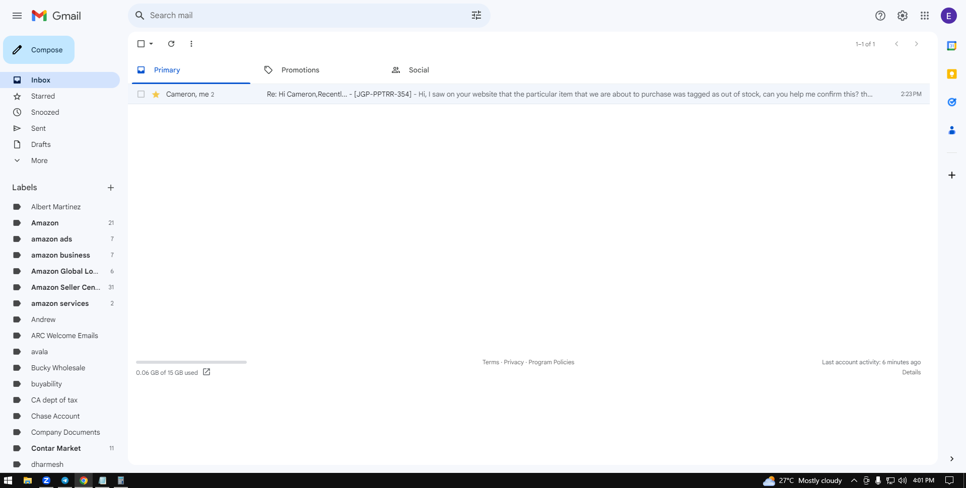Open Calculator in the taskbar
Image resolution: width=966 pixels, height=488 pixels.
[x=121, y=480]
